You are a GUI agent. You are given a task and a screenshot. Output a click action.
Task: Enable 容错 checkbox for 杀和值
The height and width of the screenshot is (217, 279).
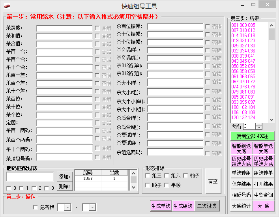[x=97, y=36]
